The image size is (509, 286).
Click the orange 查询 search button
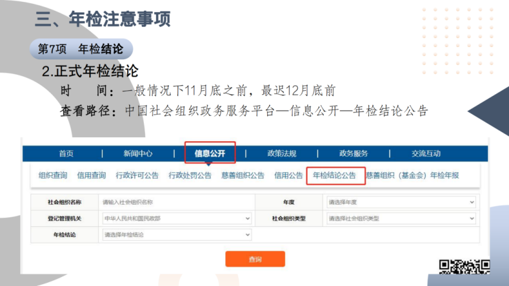255,259
